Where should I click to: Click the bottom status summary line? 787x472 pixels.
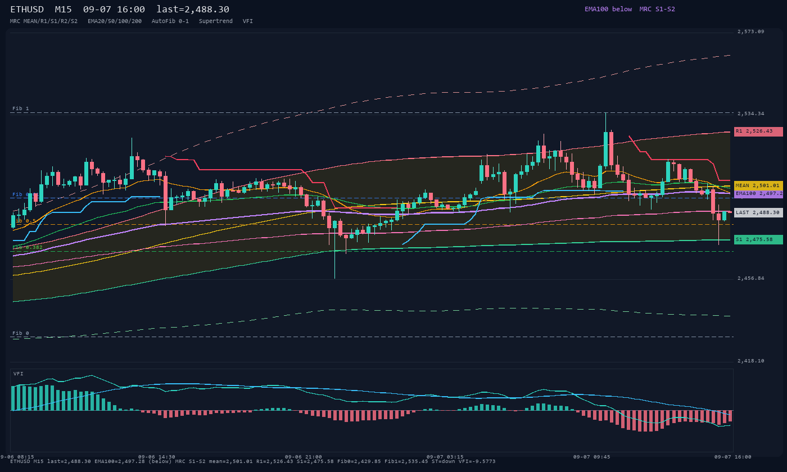coord(253,461)
